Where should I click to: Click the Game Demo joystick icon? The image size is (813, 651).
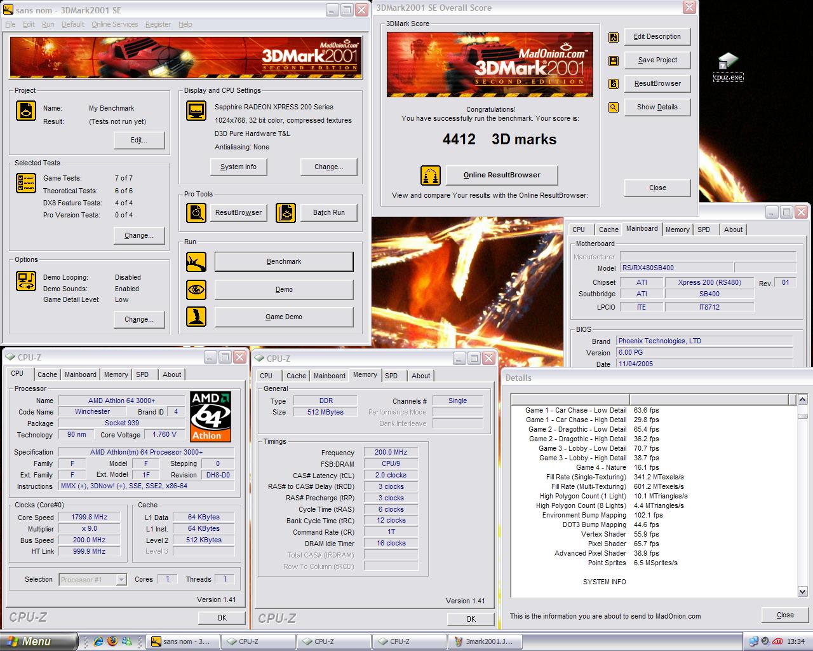tap(196, 317)
